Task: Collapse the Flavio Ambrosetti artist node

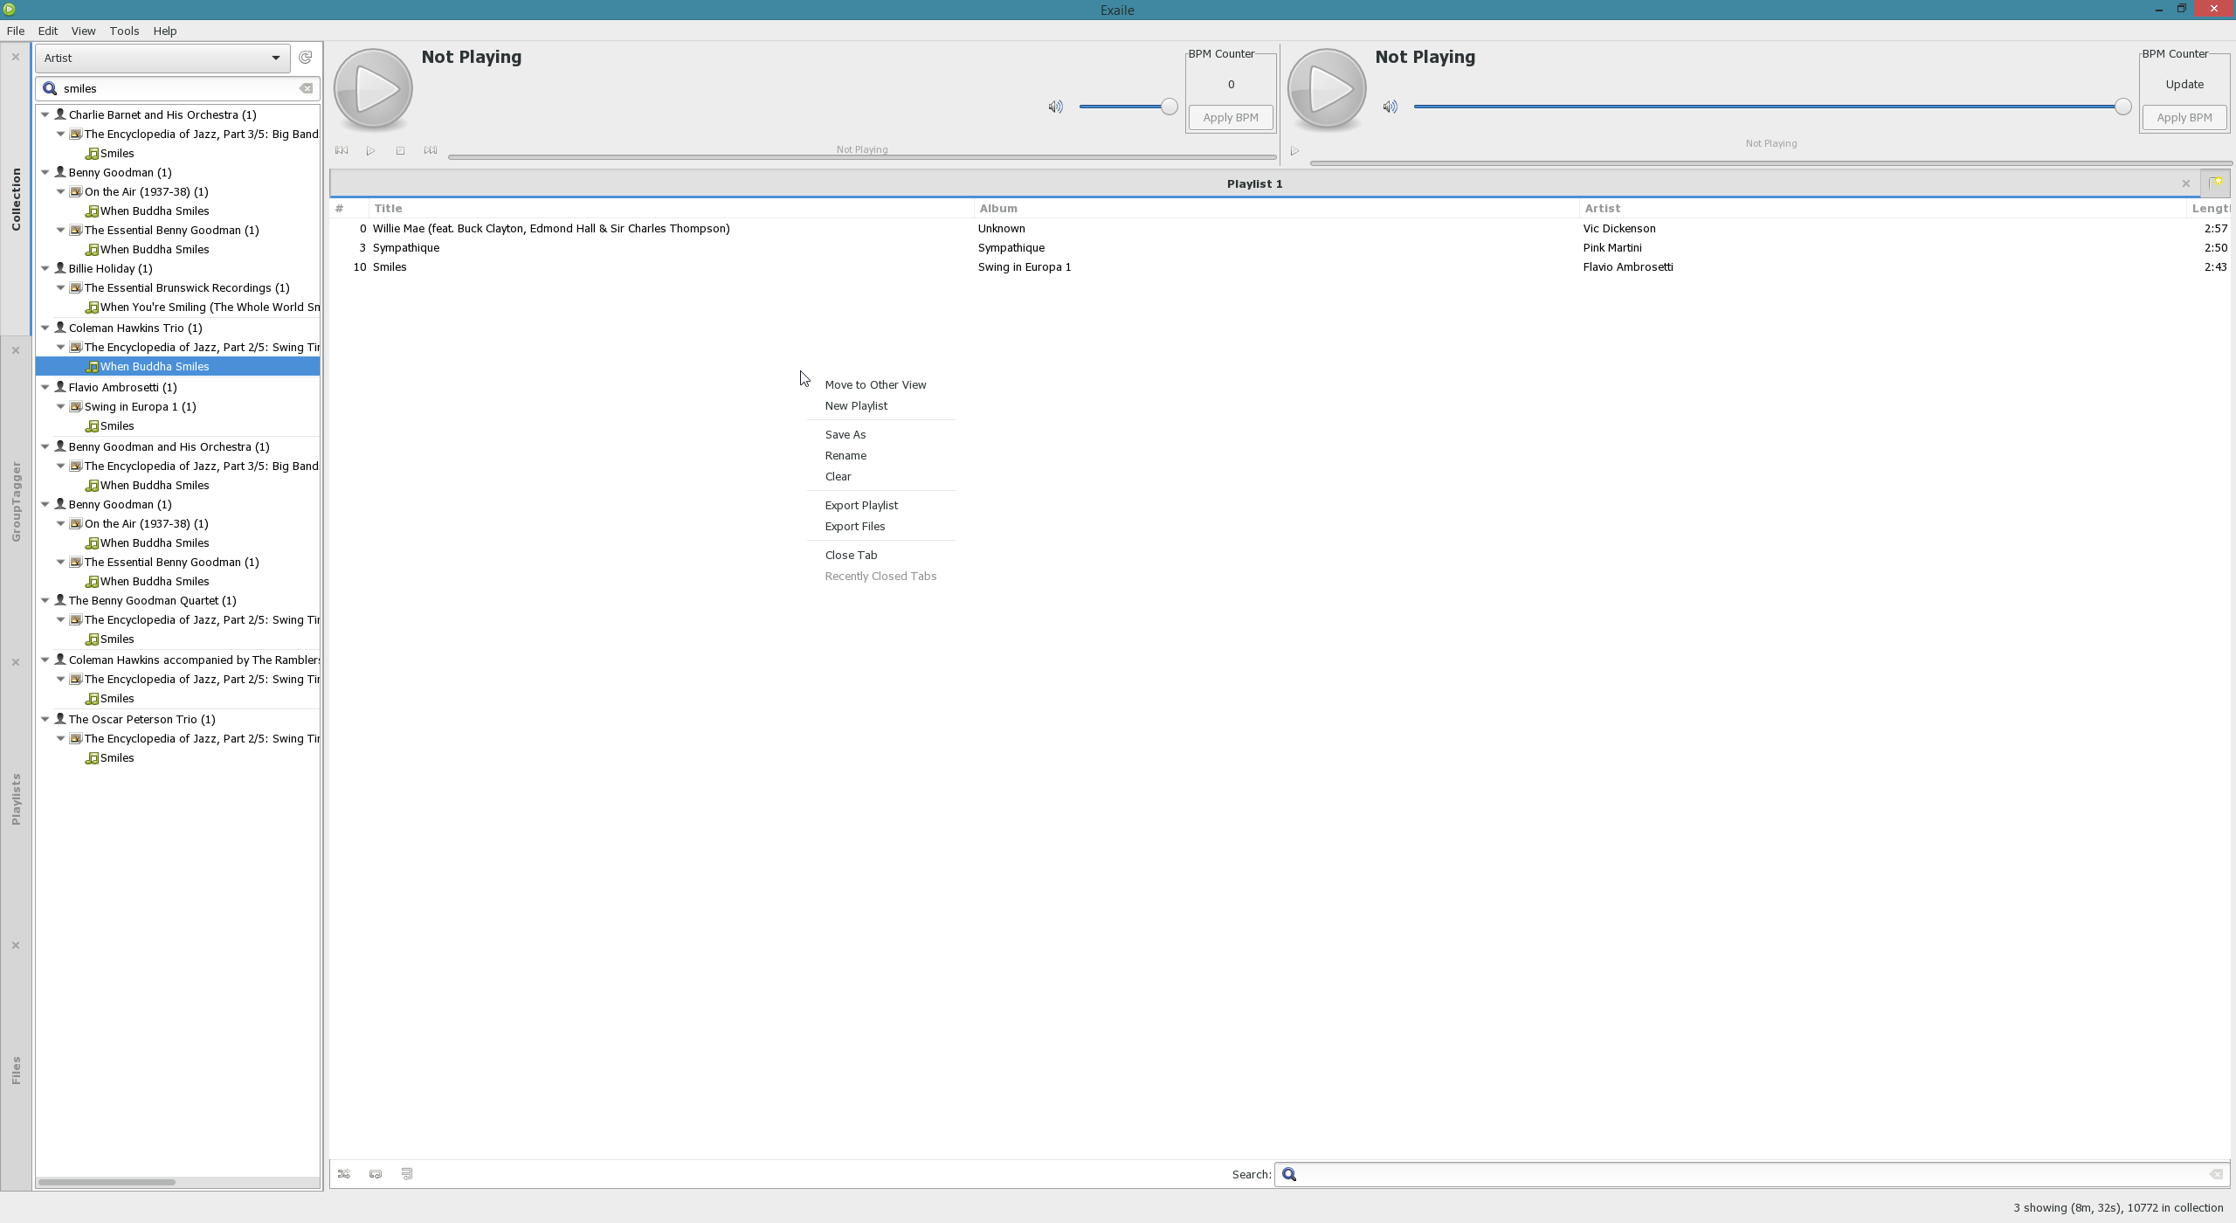Action: [45, 387]
